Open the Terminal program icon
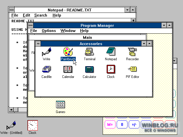The image size is (183, 137). (x=89, y=54)
